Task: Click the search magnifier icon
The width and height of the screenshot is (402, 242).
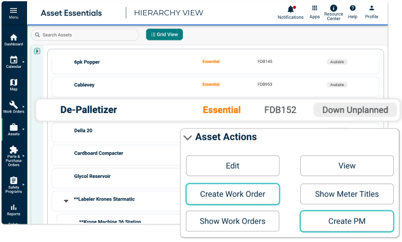Action: coord(38,35)
